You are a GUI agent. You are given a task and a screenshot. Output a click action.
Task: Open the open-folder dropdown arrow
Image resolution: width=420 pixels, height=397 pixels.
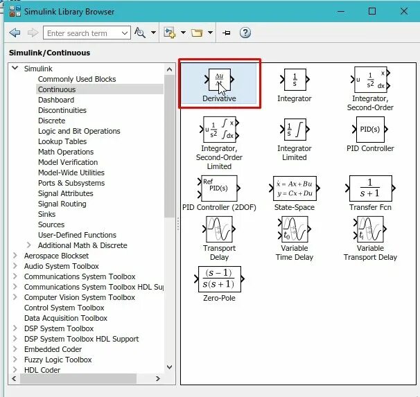[211, 33]
